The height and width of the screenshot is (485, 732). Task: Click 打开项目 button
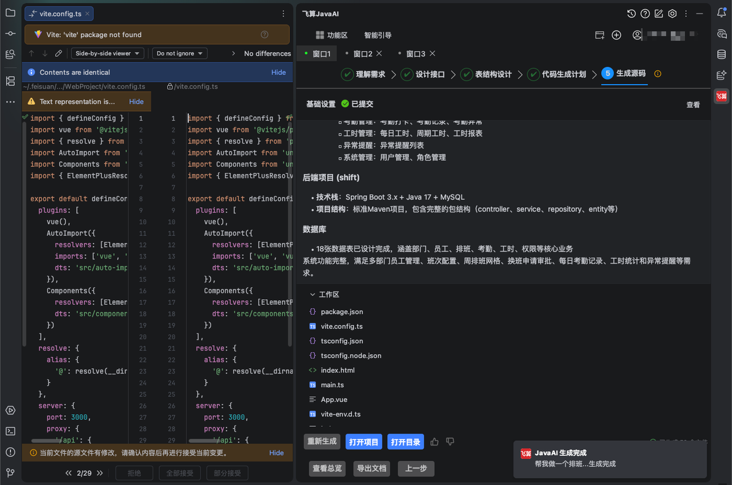[x=364, y=442]
